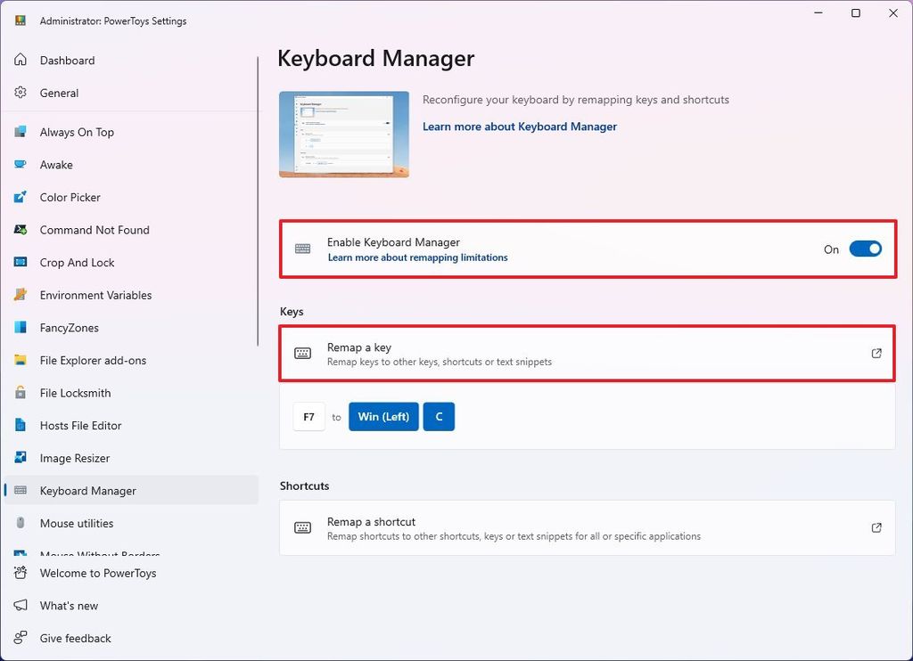Select the Image Resizer icon
The width and height of the screenshot is (913, 661).
click(20, 458)
